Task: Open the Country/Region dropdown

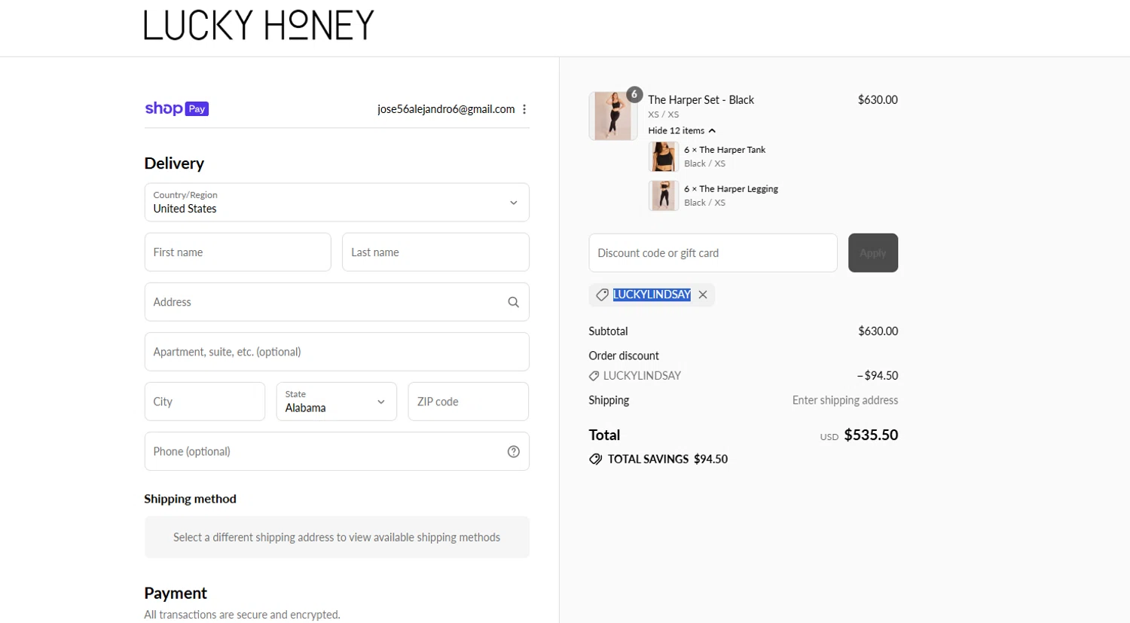Action: pos(337,202)
